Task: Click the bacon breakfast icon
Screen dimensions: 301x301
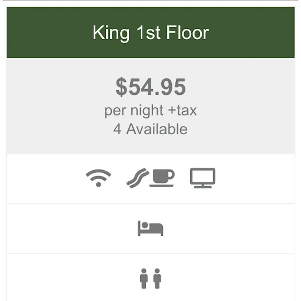Action: click(x=138, y=178)
